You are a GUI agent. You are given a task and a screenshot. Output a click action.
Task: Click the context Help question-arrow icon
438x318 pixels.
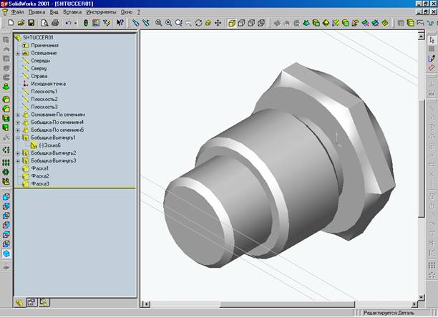120,23
